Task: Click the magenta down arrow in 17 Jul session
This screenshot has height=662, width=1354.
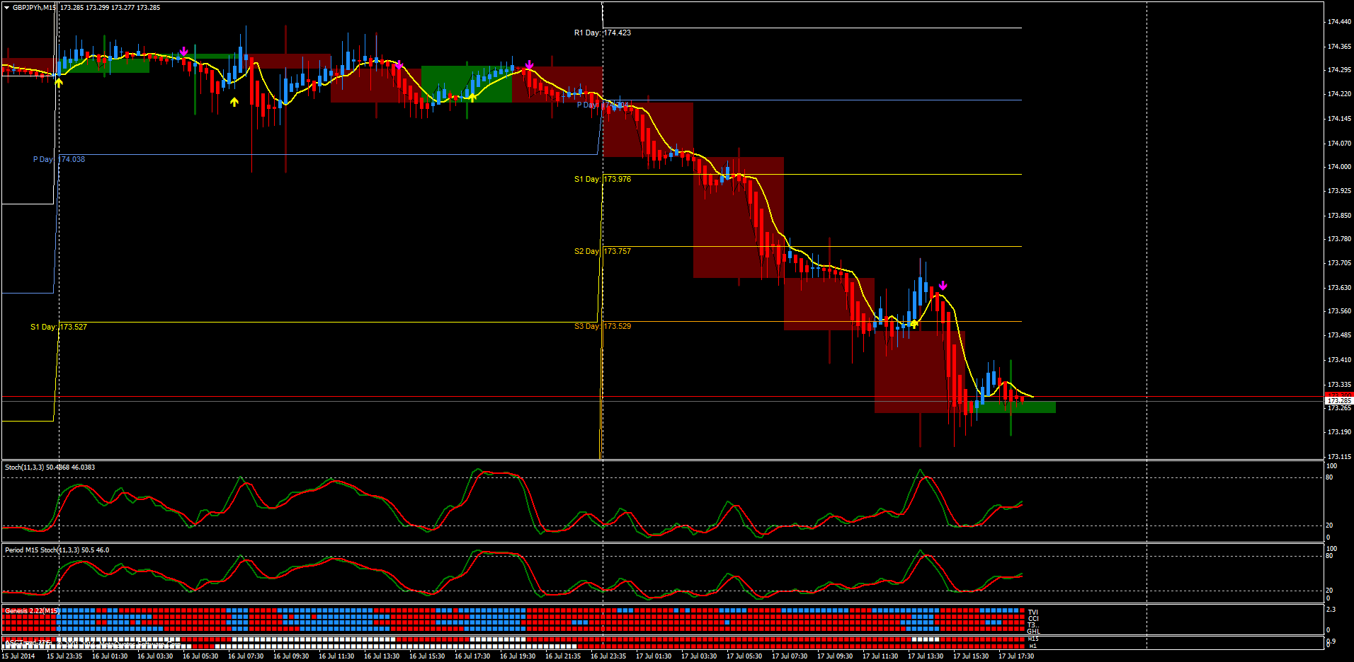Action: click(943, 286)
